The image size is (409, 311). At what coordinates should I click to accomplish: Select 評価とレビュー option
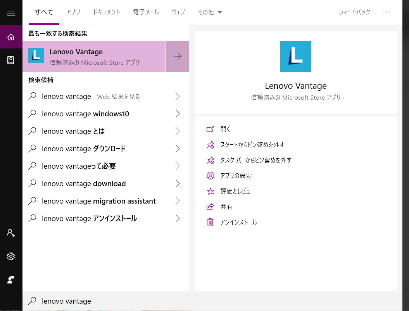pos(237,191)
